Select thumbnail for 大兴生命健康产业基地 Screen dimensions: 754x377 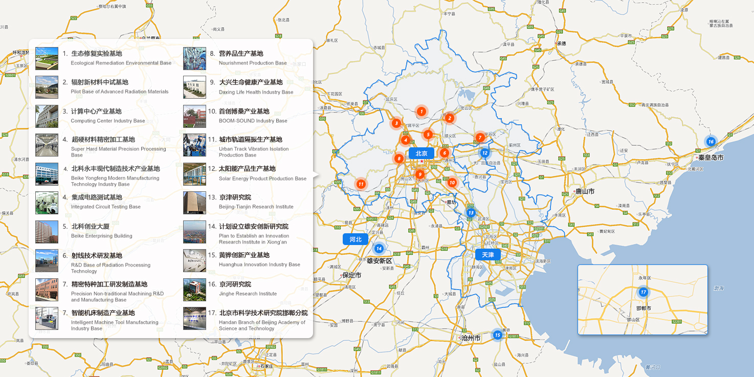pyautogui.click(x=194, y=87)
